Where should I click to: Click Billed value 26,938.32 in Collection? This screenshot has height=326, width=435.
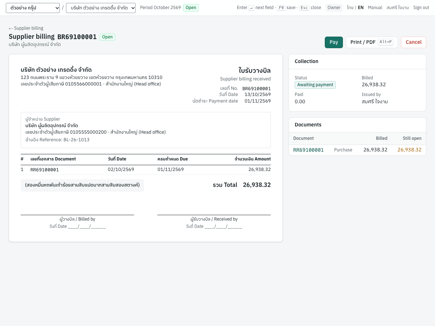[x=374, y=84]
